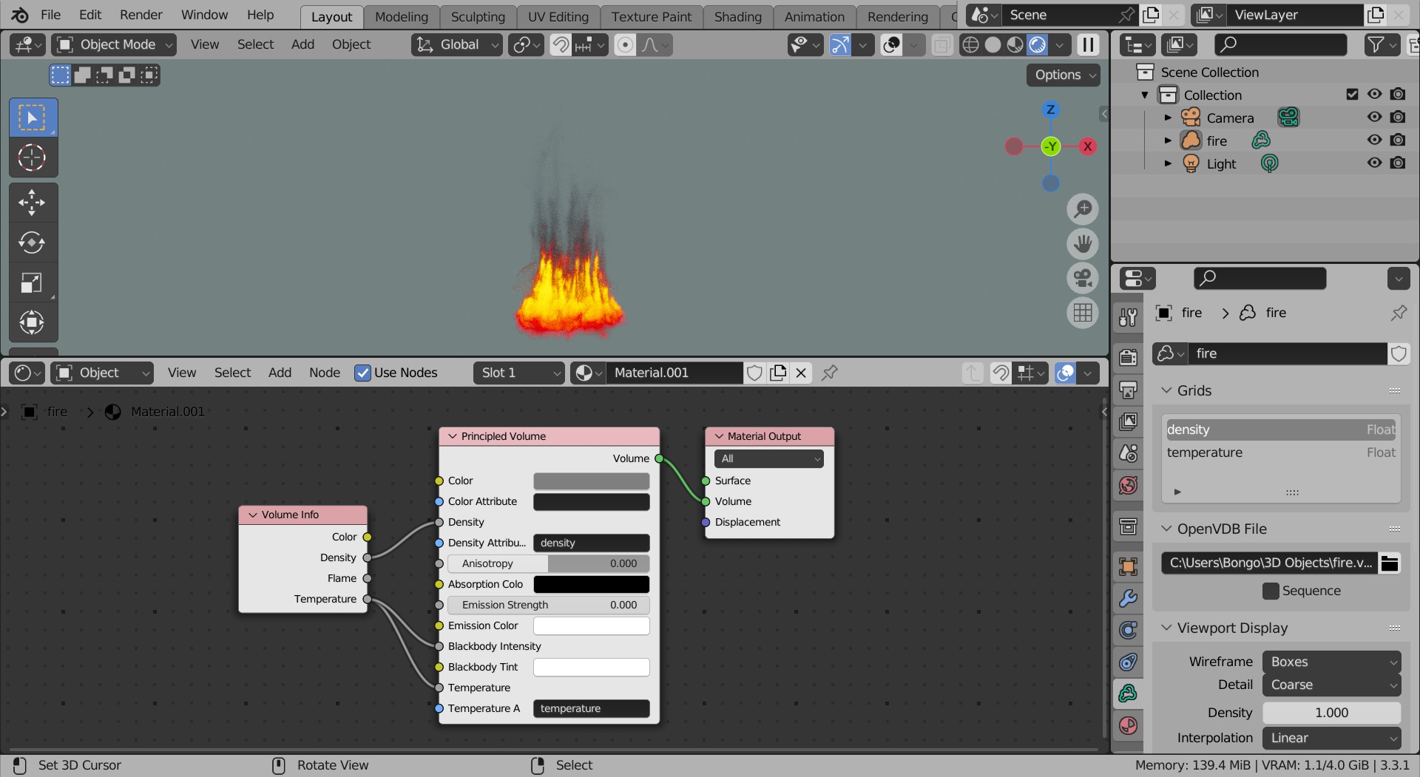Pin the node editor material
Screen dimensions: 1420x777
pyautogui.click(x=830, y=373)
